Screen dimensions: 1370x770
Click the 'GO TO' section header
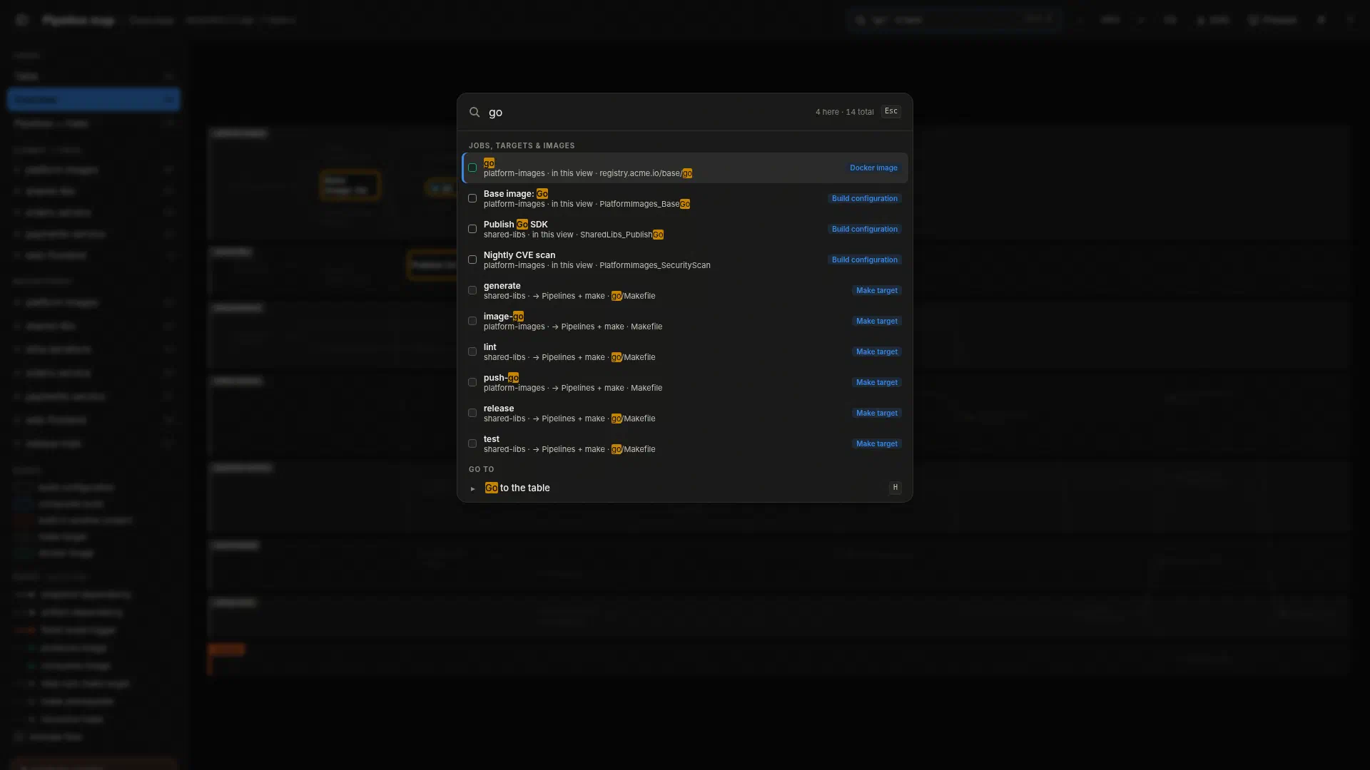click(x=481, y=469)
